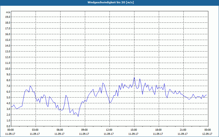
Task: Click the 3,0 y-axis label
Action: 8,109
